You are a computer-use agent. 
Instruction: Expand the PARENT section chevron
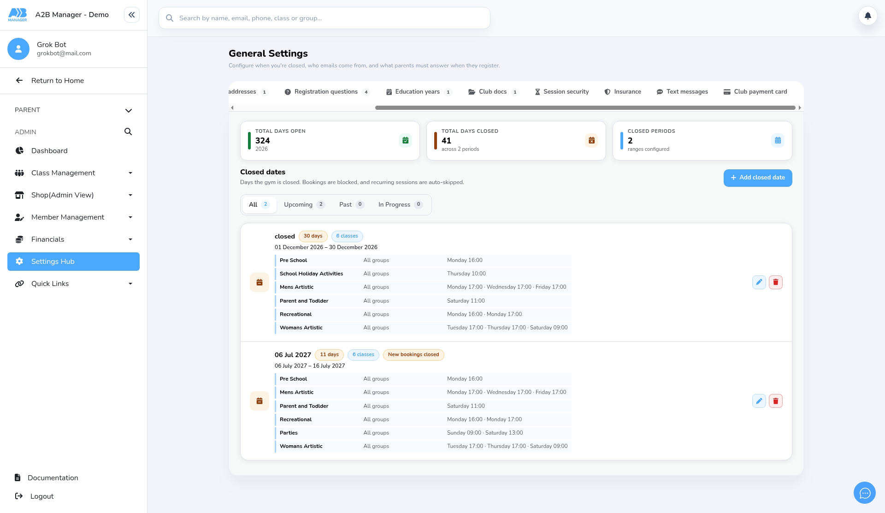(129, 110)
